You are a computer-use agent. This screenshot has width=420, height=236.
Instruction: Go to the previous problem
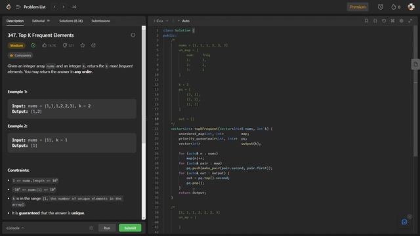pos(54,7)
